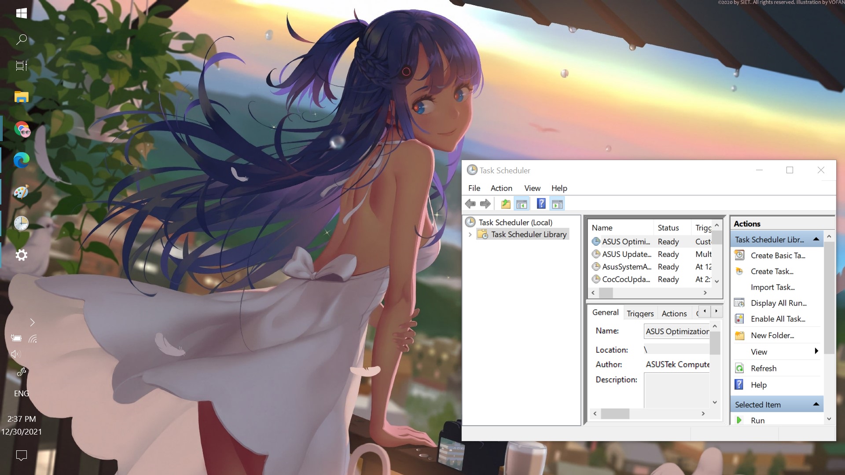
Task: Select the AsusSystemAnalysis task row
Action: [x=650, y=267]
